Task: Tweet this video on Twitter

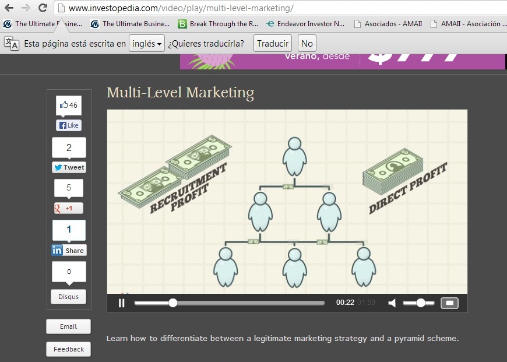Action: point(69,167)
